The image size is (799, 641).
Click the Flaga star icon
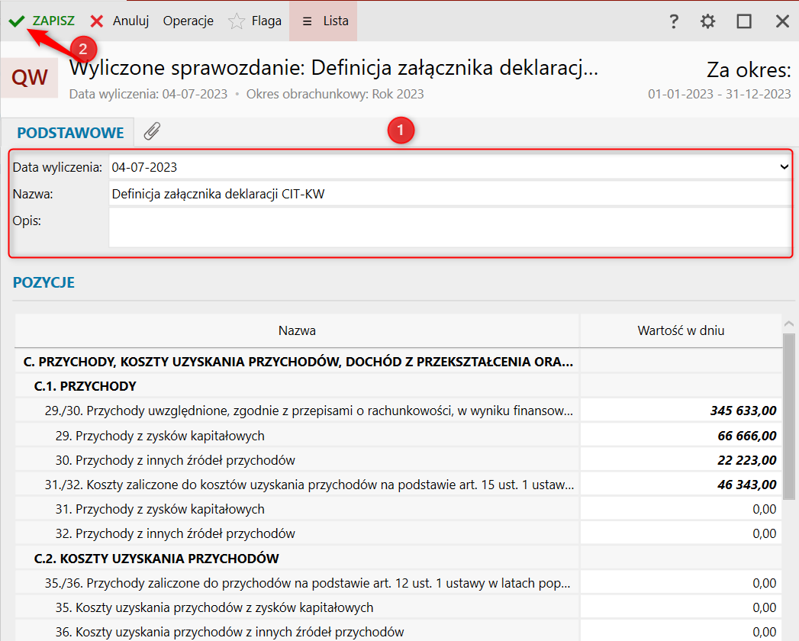(237, 21)
